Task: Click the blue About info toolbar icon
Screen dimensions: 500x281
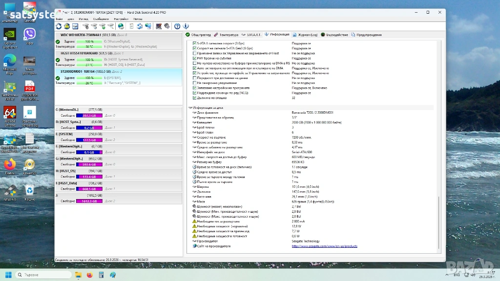Action: click(186, 26)
